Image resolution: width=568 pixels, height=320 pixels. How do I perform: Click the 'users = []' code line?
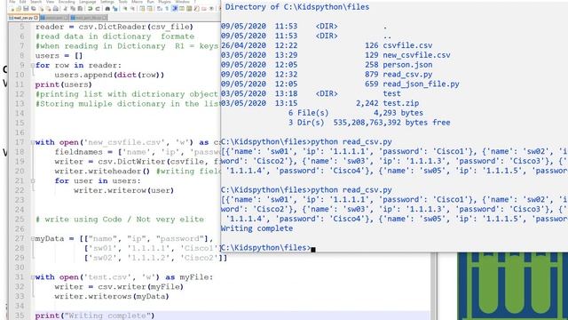(59, 56)
